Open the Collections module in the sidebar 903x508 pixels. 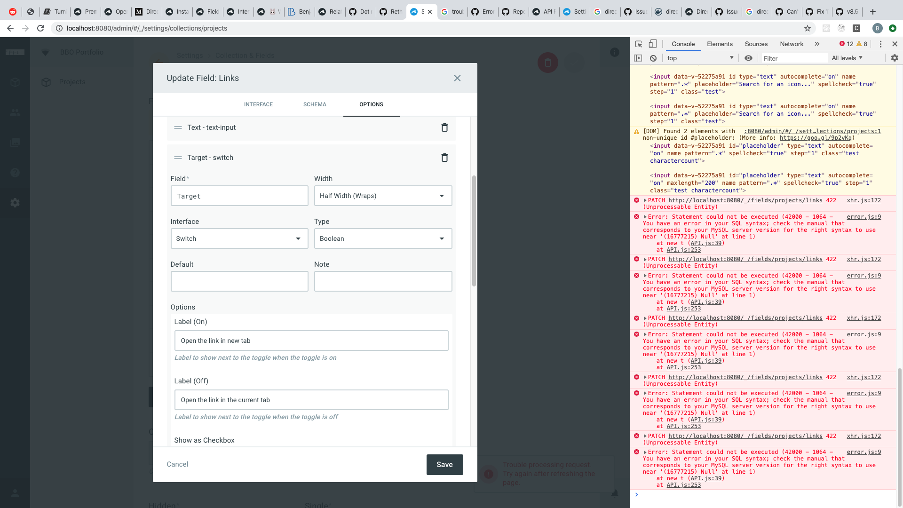[x=15, y=82]
